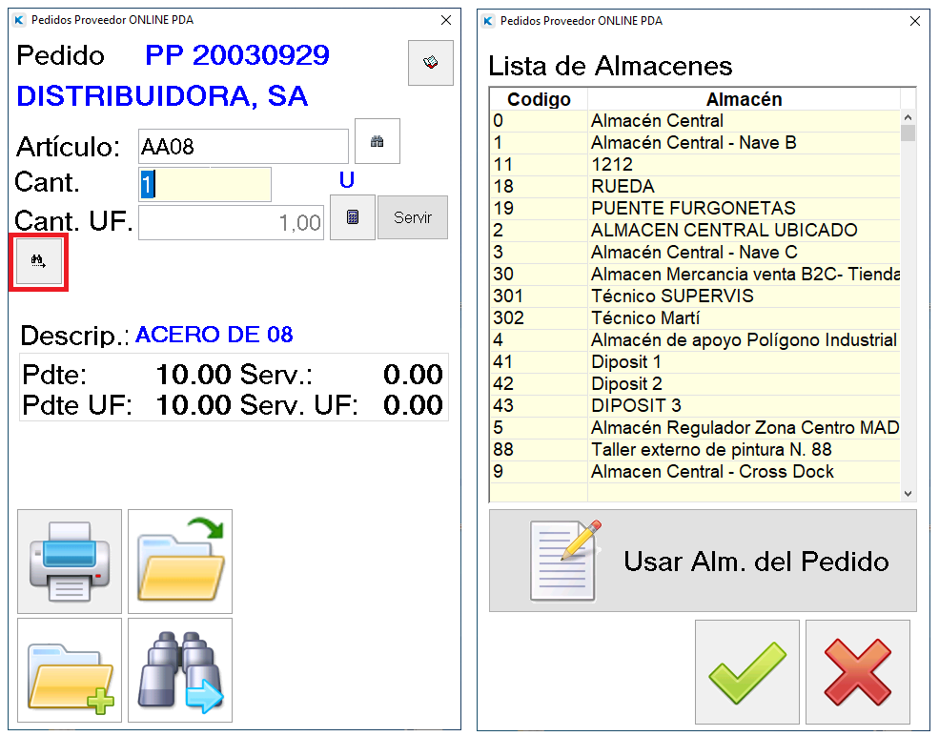Click the Codigo column header
The height and width of the screenshot is (736, 939).
[x=539, y=99]
